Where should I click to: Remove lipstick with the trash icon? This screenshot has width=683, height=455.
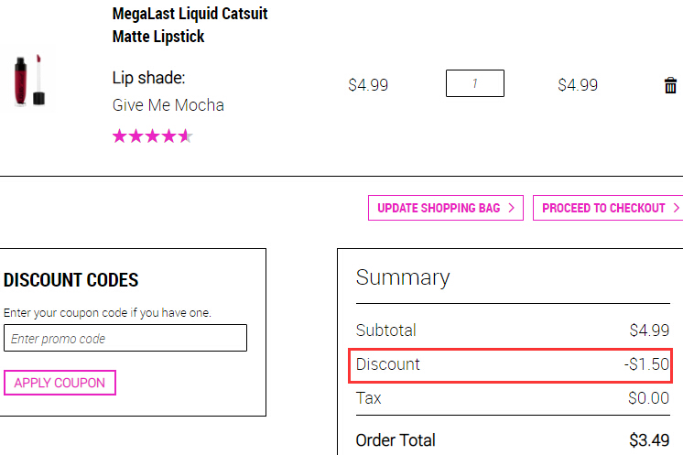(x=670, y=85)
